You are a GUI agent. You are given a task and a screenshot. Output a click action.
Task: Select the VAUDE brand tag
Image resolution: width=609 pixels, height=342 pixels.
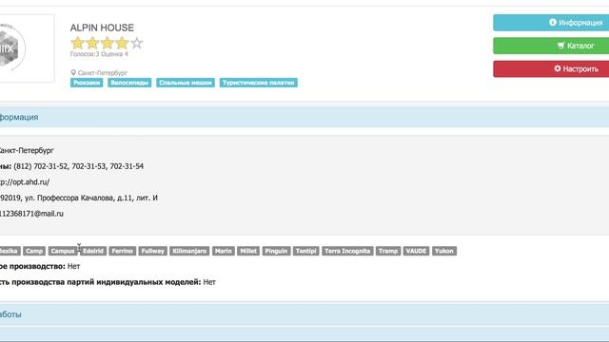[417, 251]
